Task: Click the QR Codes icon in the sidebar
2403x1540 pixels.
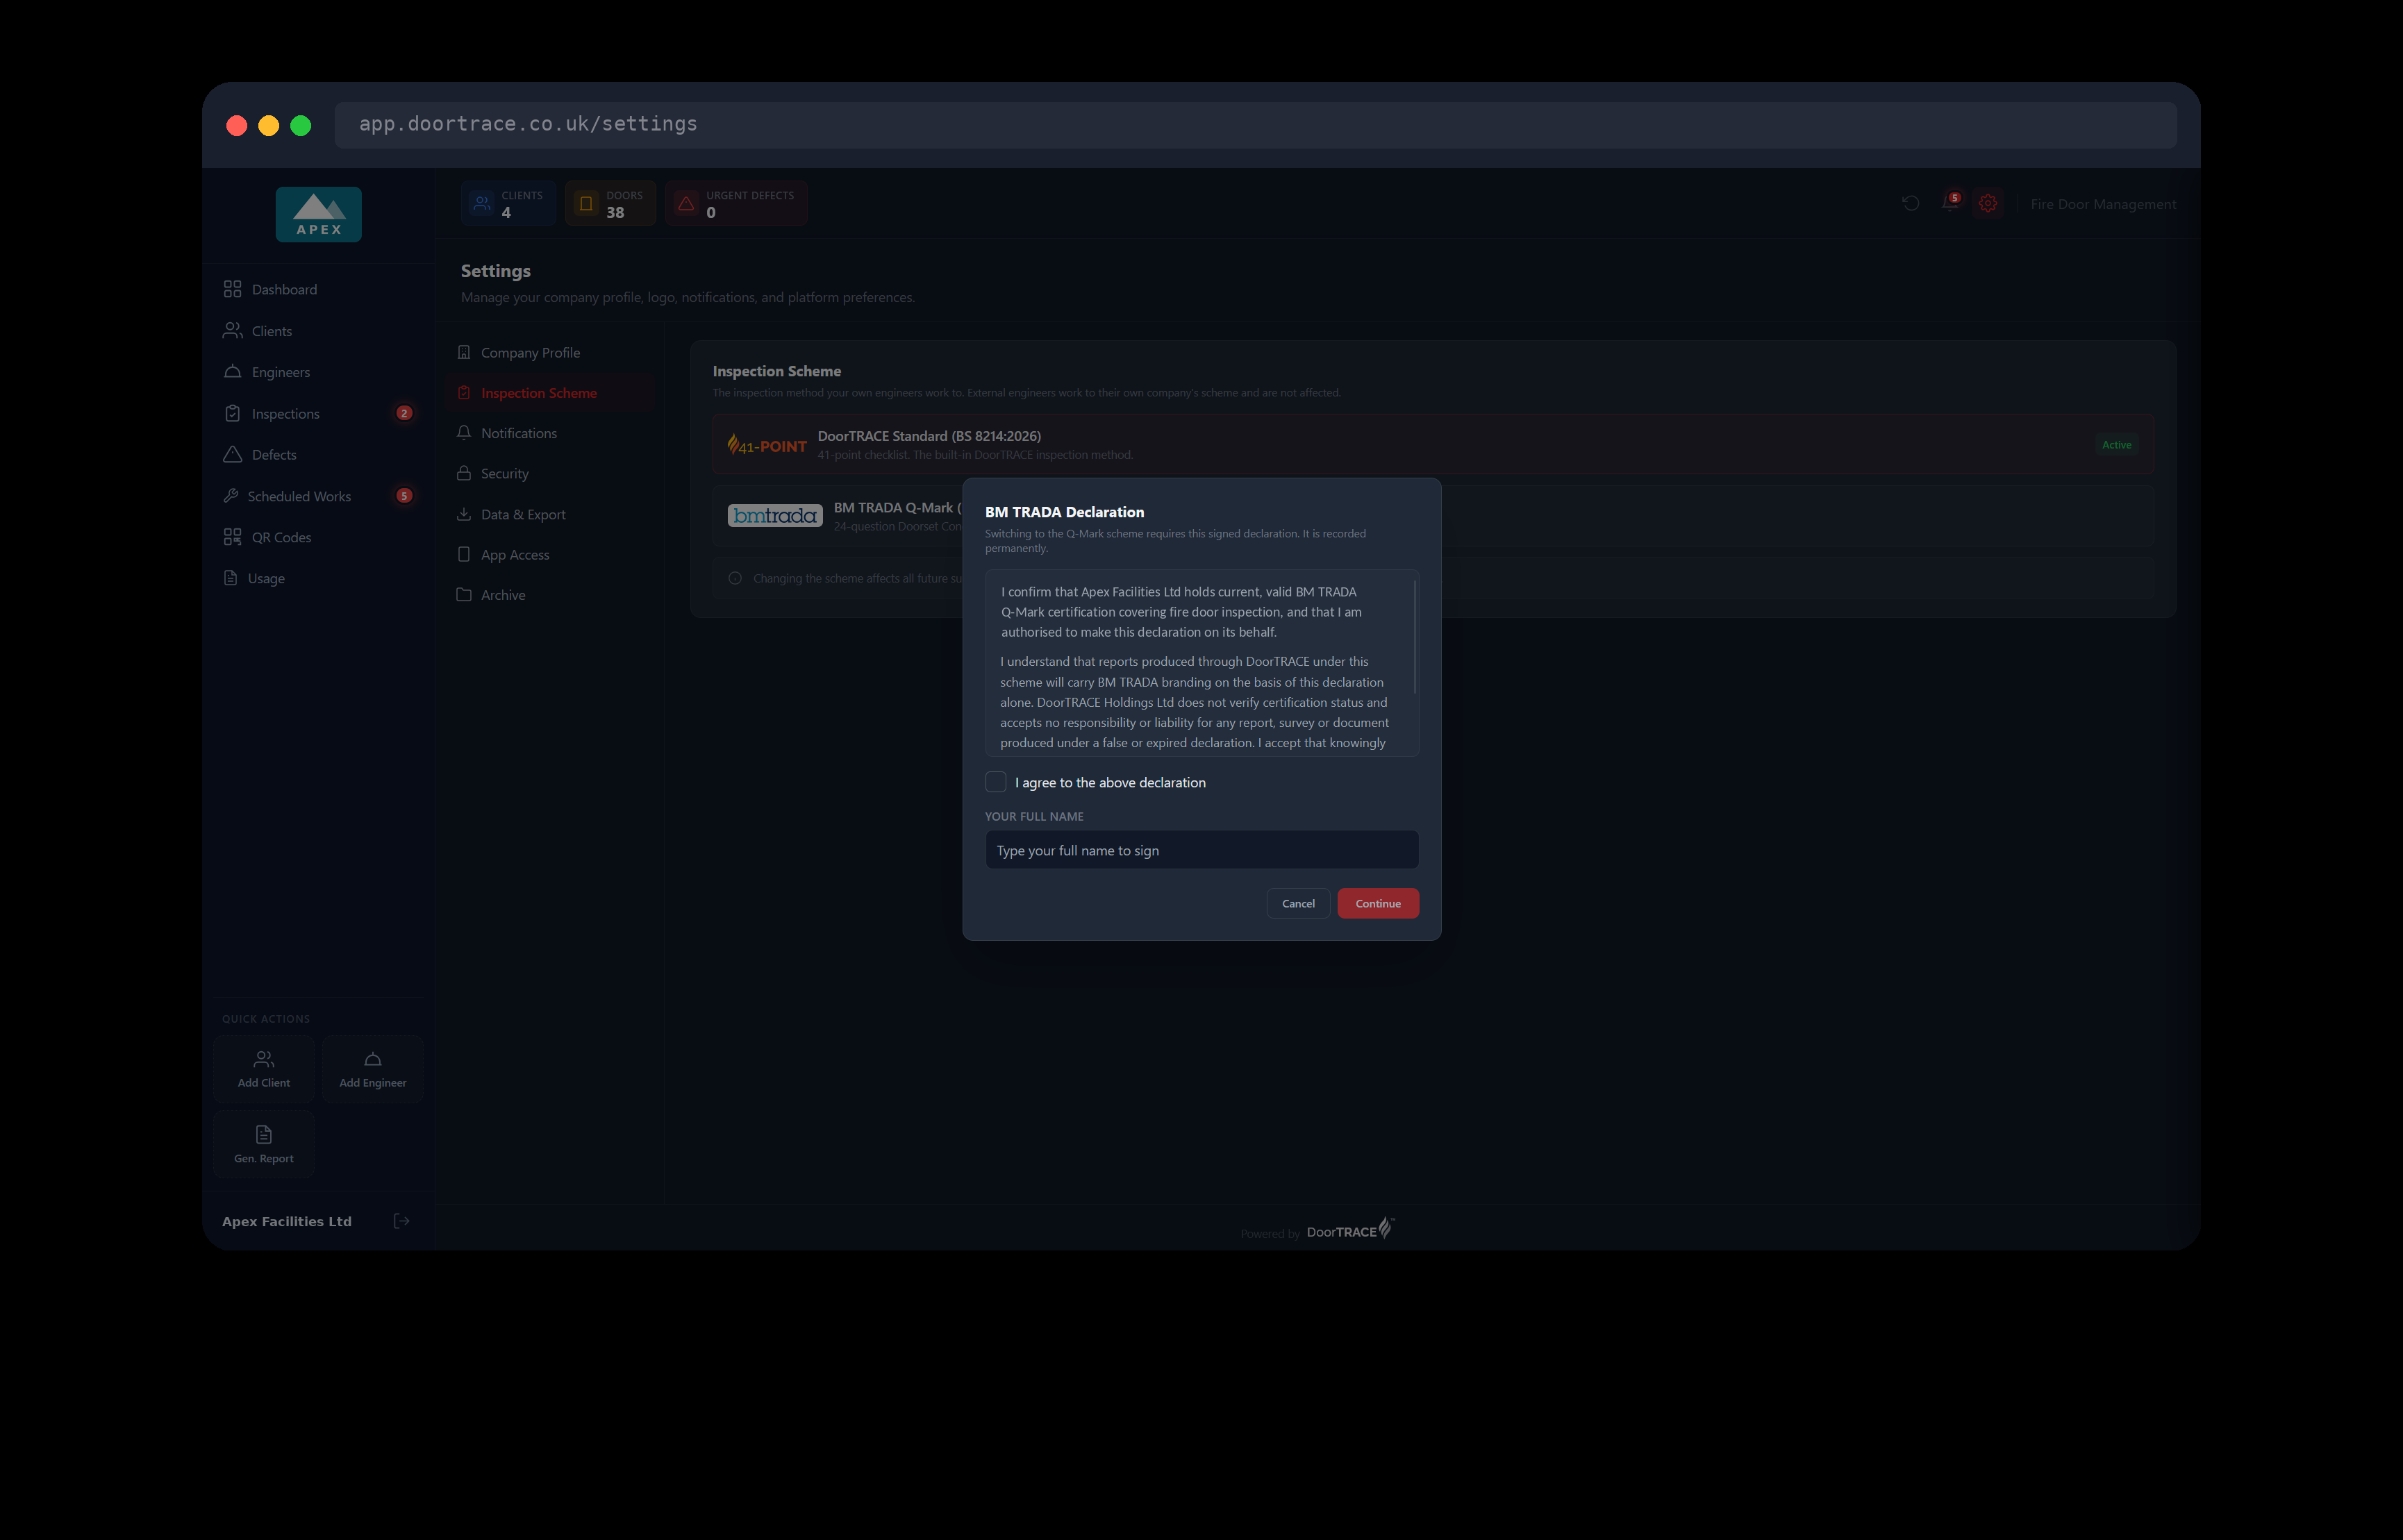Action: click(232, 537)
